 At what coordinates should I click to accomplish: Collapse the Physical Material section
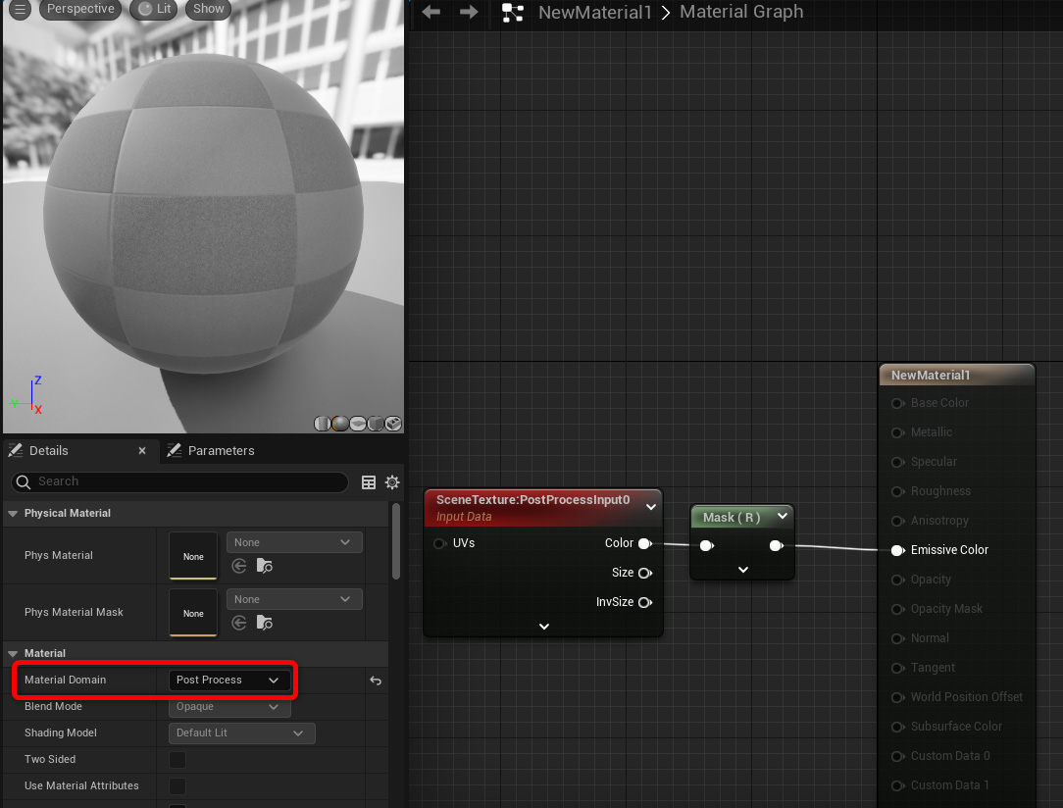tap(13, 514)
